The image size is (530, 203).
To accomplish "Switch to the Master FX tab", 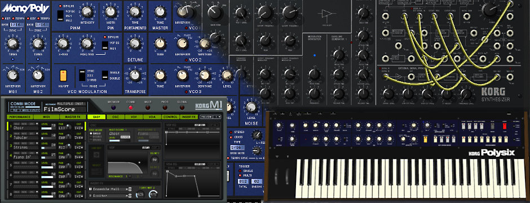I will click(x=72, y=117).
